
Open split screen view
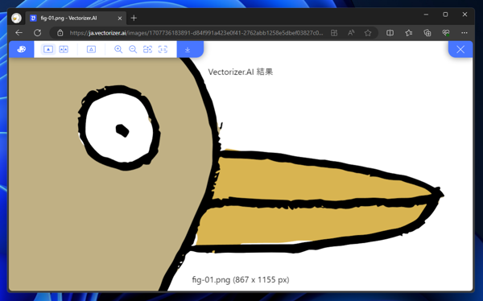[x=390, y=33]
